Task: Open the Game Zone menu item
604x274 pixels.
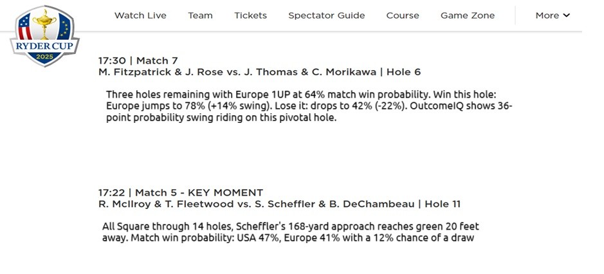Action: click(x=468, y=15)
